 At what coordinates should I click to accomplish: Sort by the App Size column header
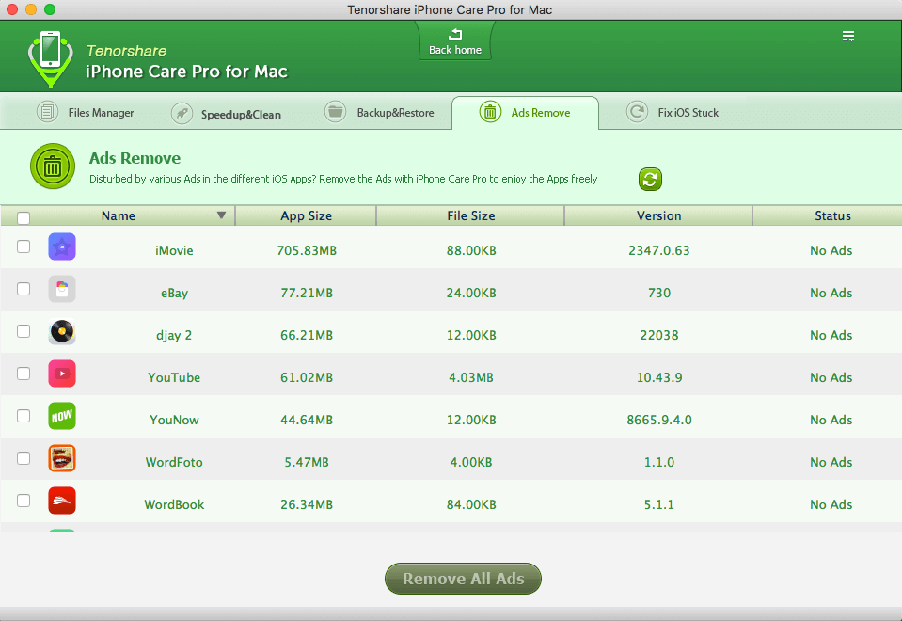[x=306, y=215]
